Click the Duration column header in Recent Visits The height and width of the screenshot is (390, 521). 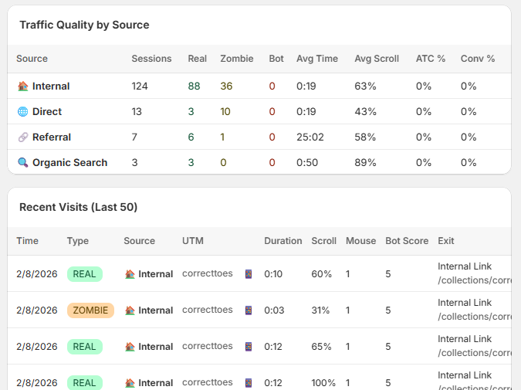tap(282, 241)
